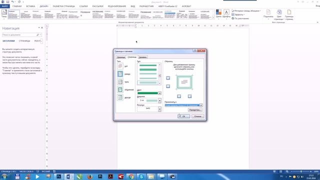Open the 'Применить к' dropdown
This screenshot has height=180, width=320.
click(x=201, y=105)
